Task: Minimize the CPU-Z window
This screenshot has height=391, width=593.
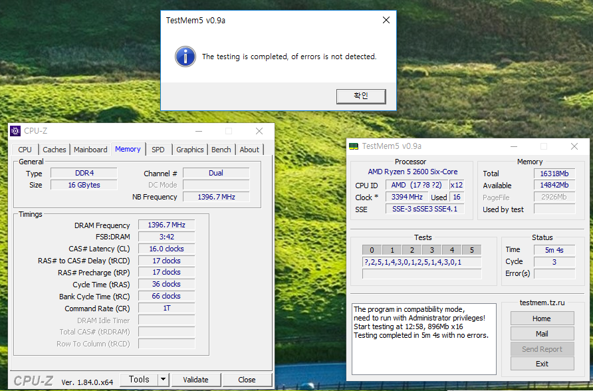Action: coord(199,131)
